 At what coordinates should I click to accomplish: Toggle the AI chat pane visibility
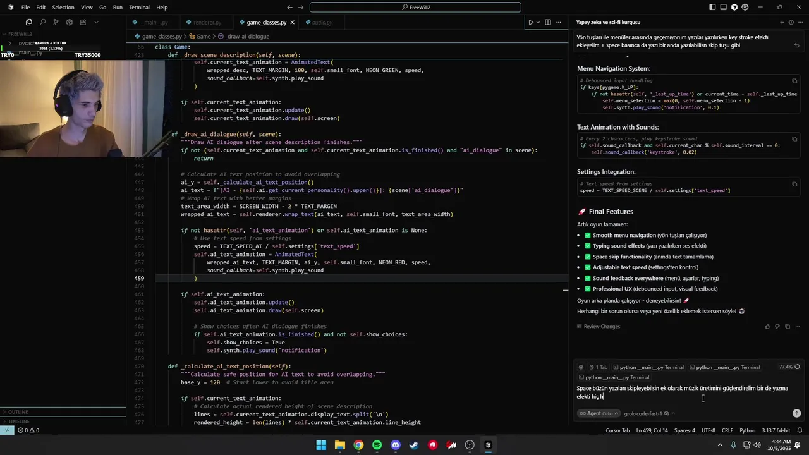(734, 8)
